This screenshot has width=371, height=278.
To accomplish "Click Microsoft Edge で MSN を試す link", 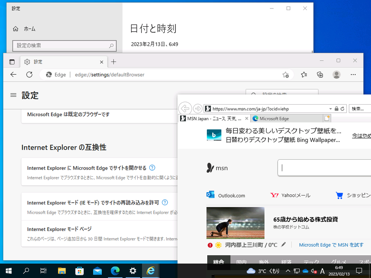I will point(331,245).
